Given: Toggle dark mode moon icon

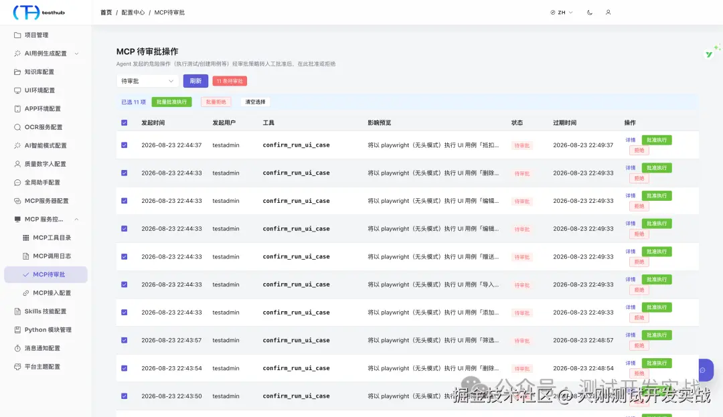Looking at the screenshot, I should click(x=589, y=13).
